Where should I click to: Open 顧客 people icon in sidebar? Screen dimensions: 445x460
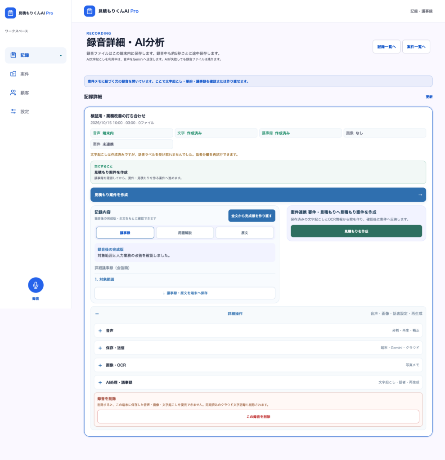(13, 93)
